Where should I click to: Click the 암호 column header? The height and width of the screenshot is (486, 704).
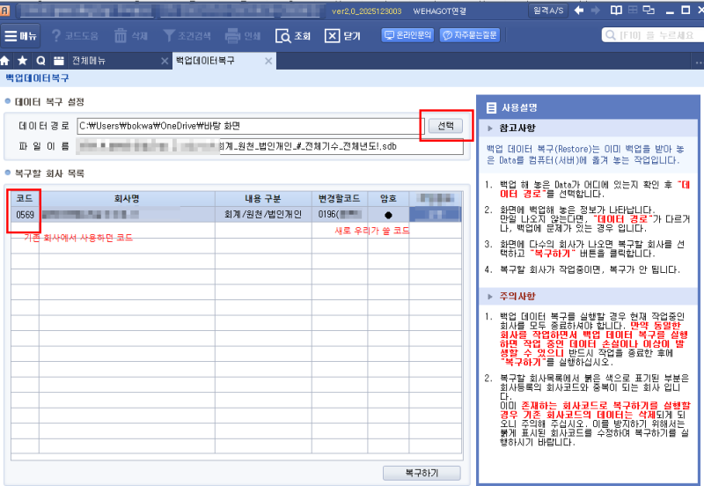click(x=388, y=198)
